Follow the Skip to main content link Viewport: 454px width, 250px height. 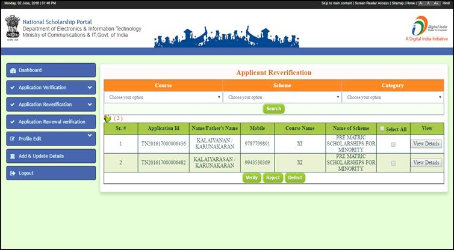[x=337, y=3]
